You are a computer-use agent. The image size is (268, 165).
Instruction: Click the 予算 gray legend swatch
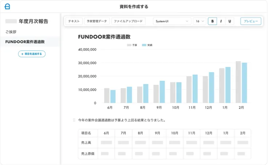click(129, 45)
